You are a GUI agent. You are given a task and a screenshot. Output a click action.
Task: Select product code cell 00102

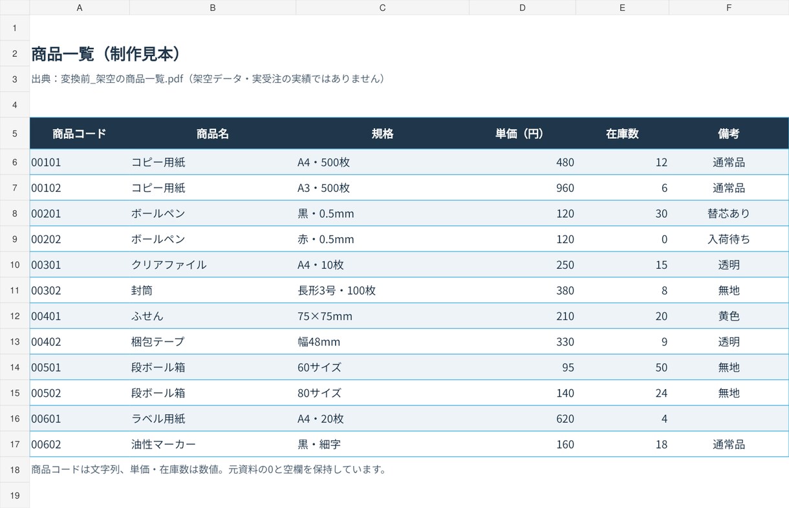pyautogui.click(x=80, y=188)
